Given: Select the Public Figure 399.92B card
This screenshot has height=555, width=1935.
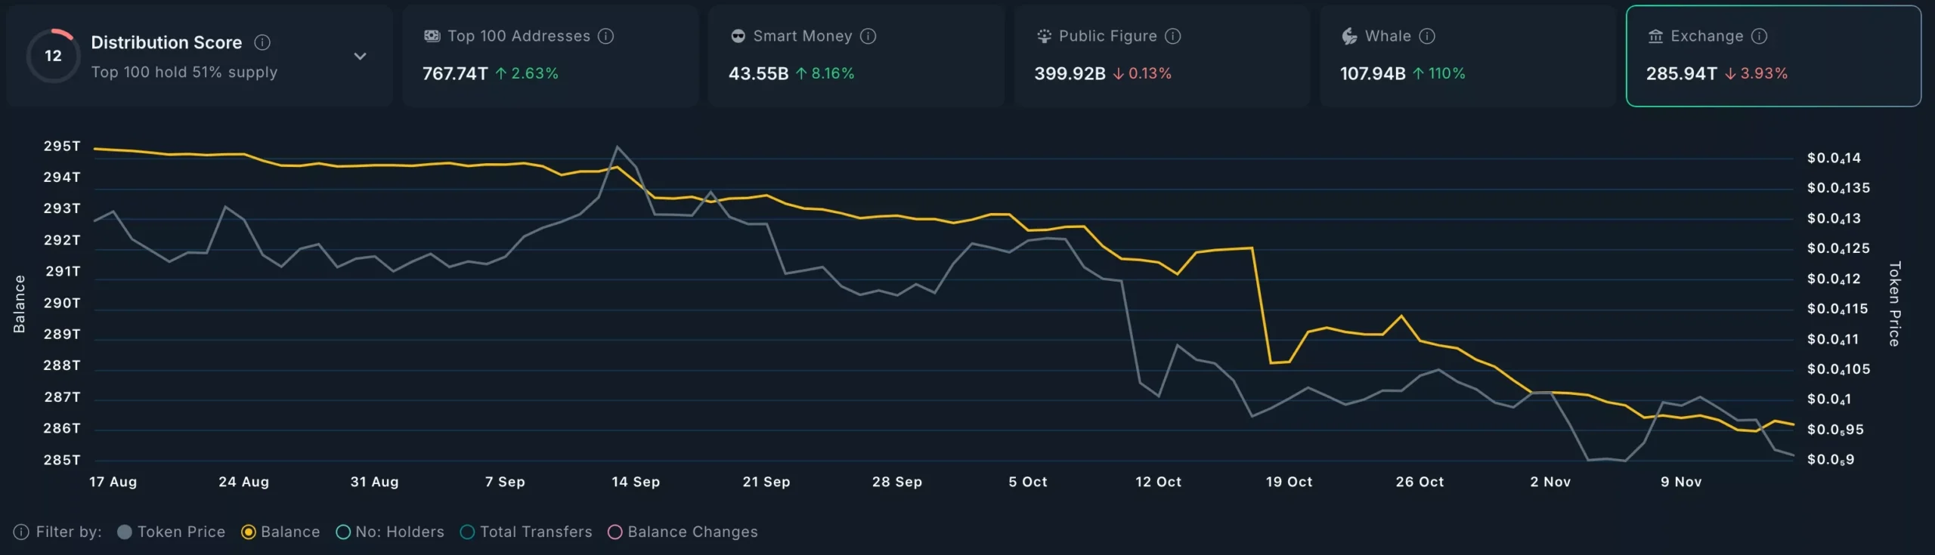Looking at the screenshot, I should (x=1161, y=57).
